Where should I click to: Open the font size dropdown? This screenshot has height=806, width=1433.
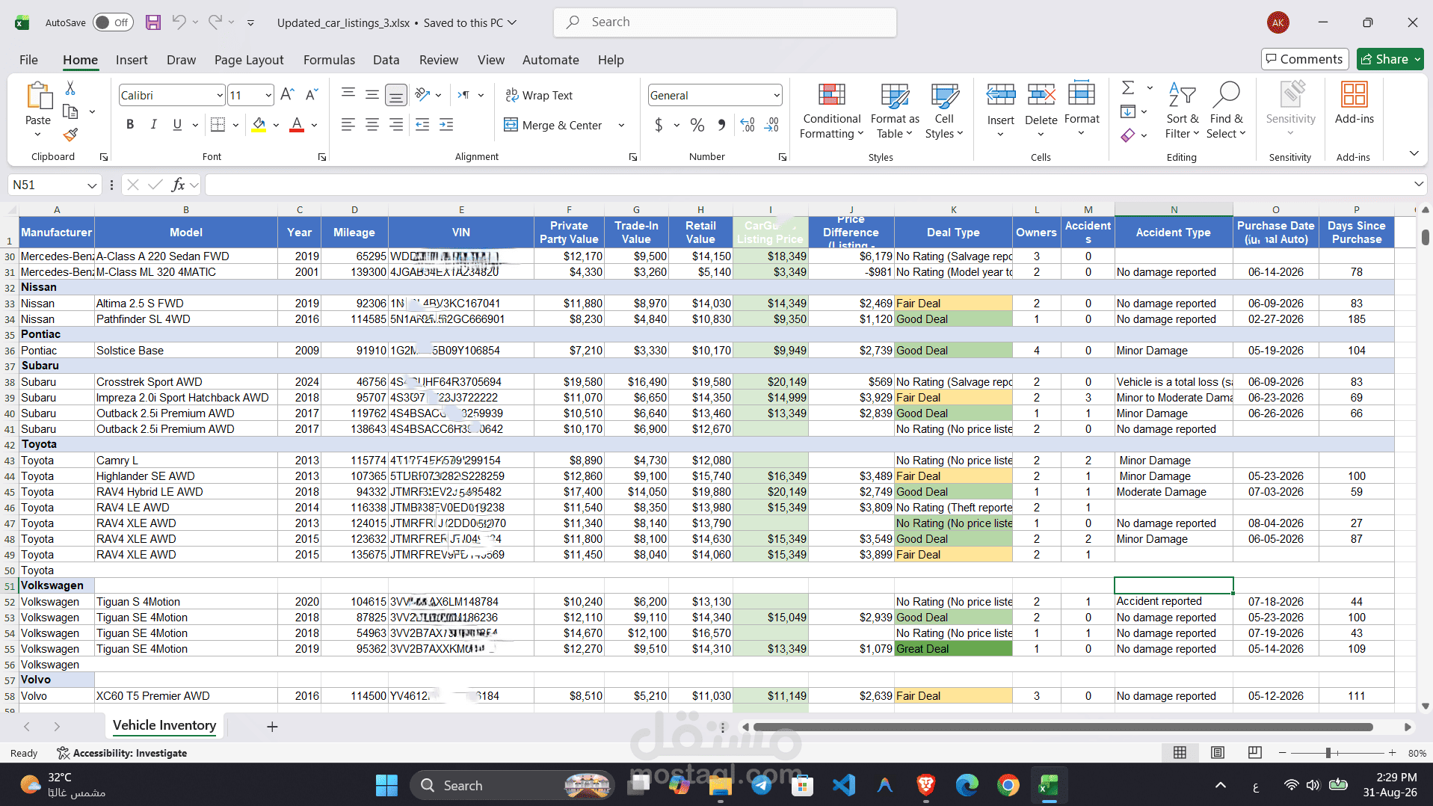point(268,95)
